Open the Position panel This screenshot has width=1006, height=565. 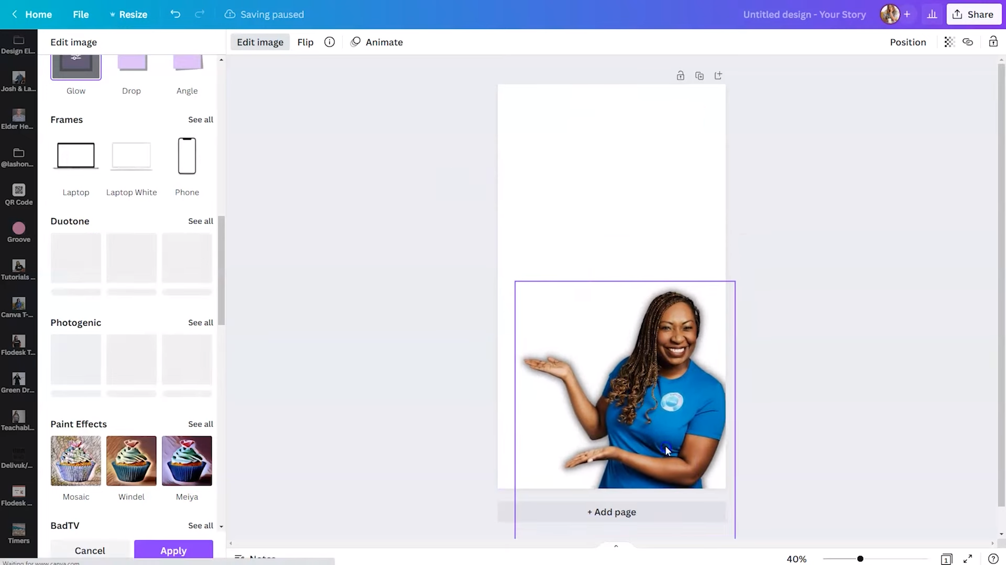(x=908, y=42)
